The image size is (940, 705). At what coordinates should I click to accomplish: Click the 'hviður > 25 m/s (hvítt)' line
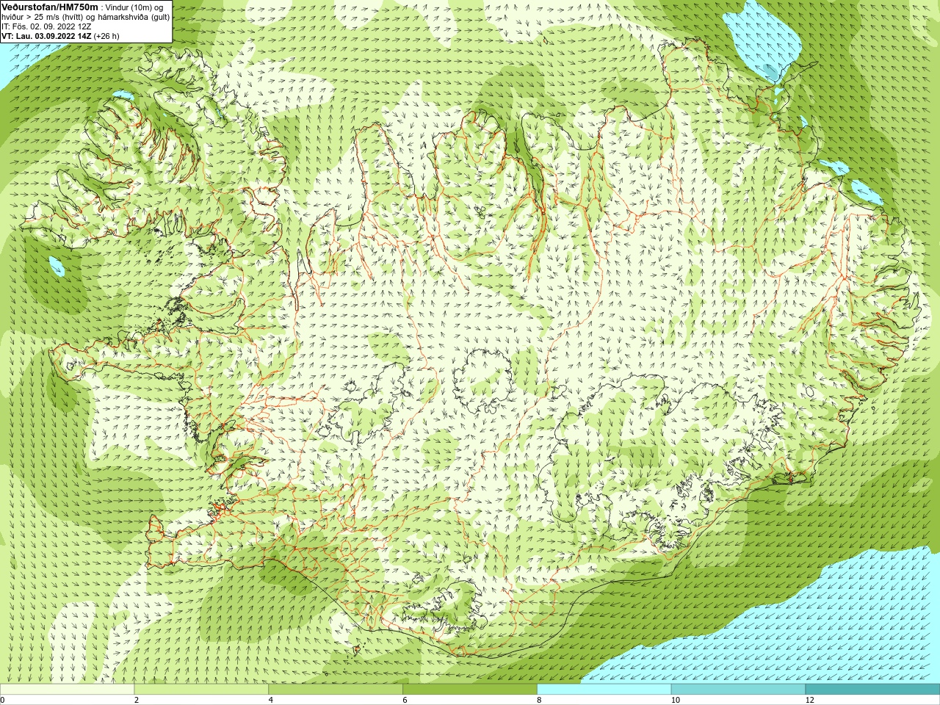[86, 16]
